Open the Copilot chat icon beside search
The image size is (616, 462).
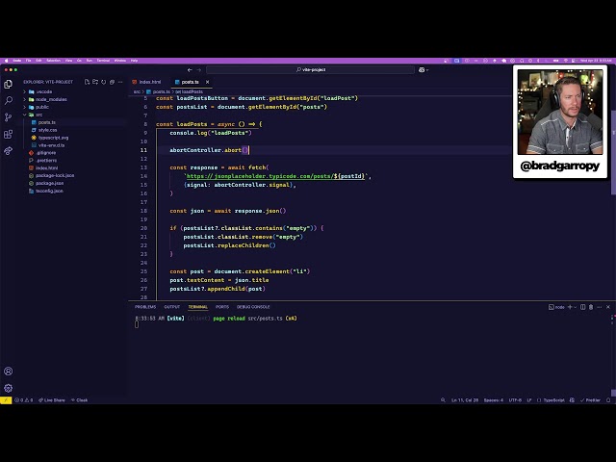click(422, 70)
